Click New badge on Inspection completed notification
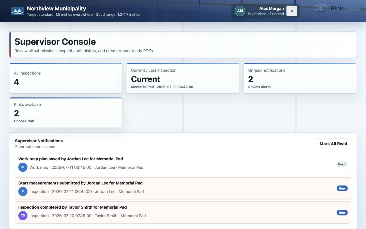The height and width of the screenshot is (229, 366). (342, 213)
